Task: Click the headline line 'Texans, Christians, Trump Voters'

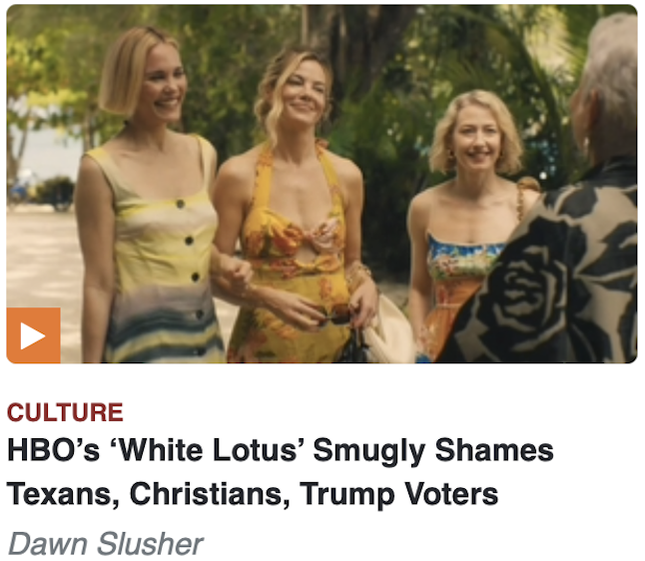Action: pyautogui.click(x=253, y=493)
